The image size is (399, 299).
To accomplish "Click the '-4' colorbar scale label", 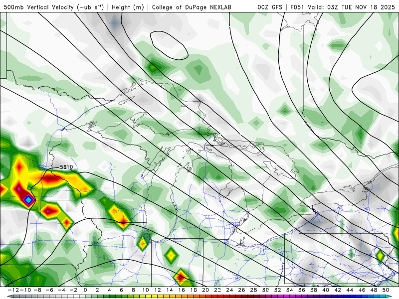I will click(x=61, y=290).
